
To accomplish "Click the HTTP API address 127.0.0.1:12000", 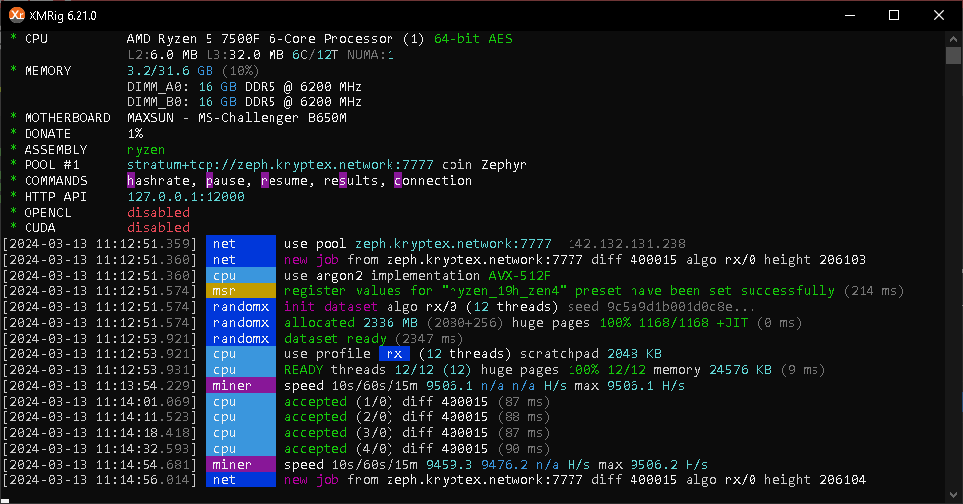I will coord(186,197).
